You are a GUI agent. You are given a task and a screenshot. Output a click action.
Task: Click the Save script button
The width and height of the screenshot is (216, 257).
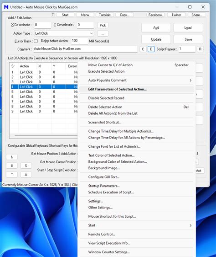tap(188, 39)
